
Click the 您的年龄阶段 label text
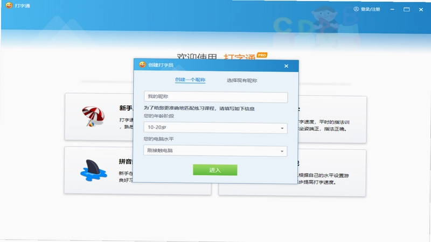pos(159,116)
